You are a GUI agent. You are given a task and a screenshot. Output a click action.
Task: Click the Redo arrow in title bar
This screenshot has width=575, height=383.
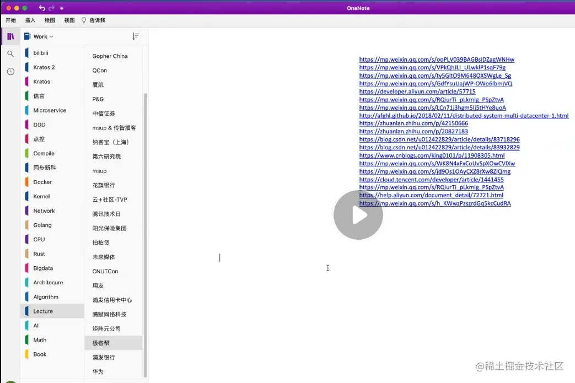[52, 8]
